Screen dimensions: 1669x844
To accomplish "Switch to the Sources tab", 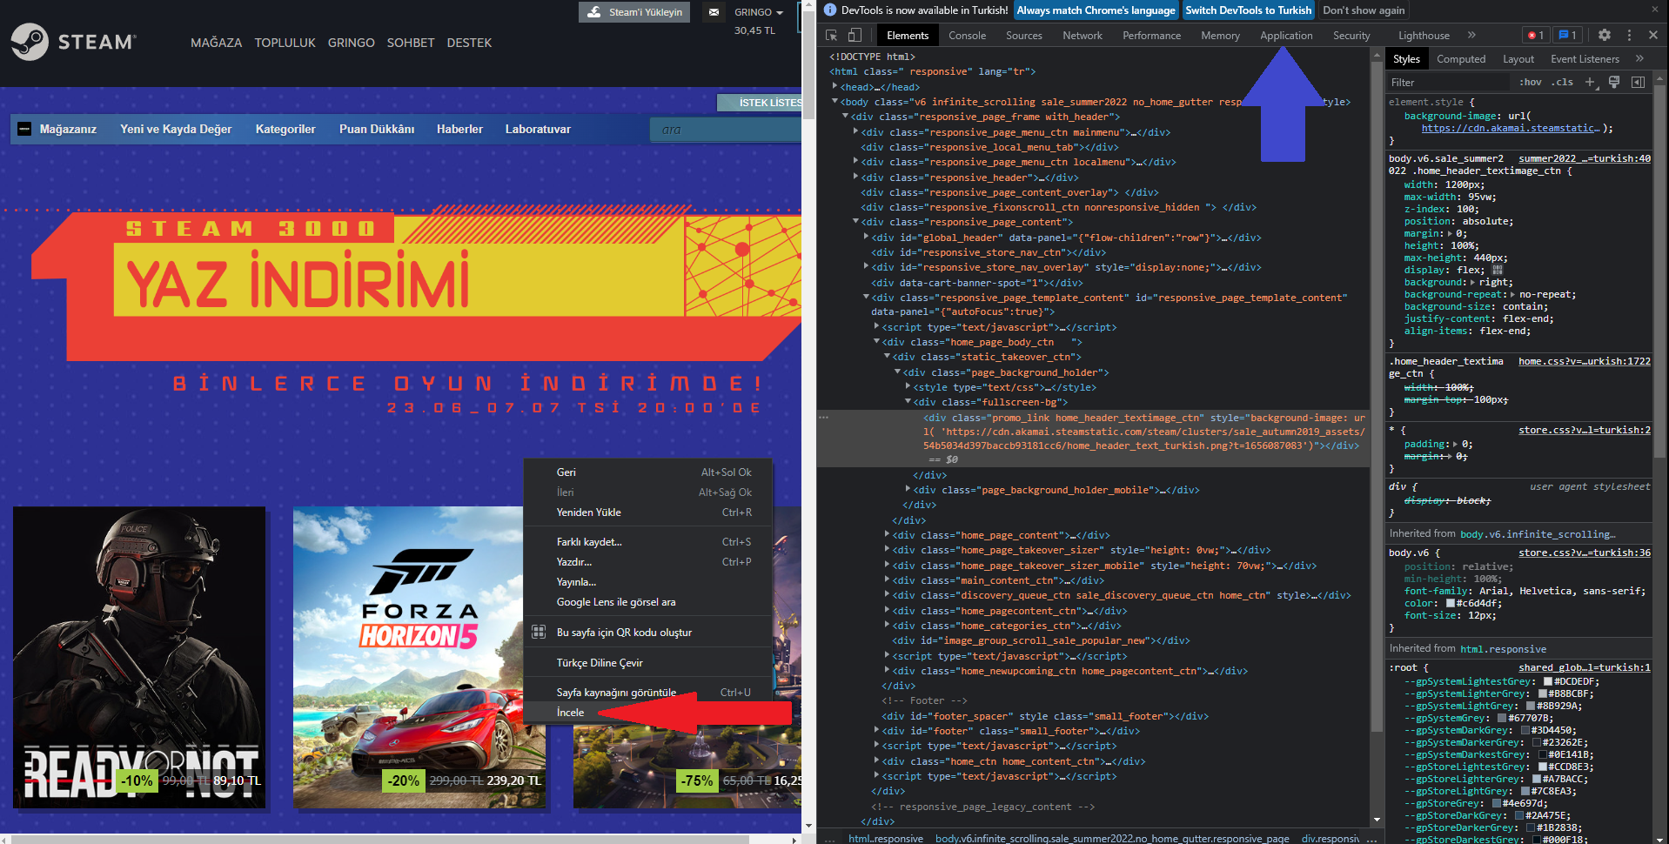I will click(x=1023, y=36).
